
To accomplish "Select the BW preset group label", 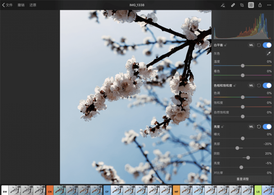I will (5, 191).
